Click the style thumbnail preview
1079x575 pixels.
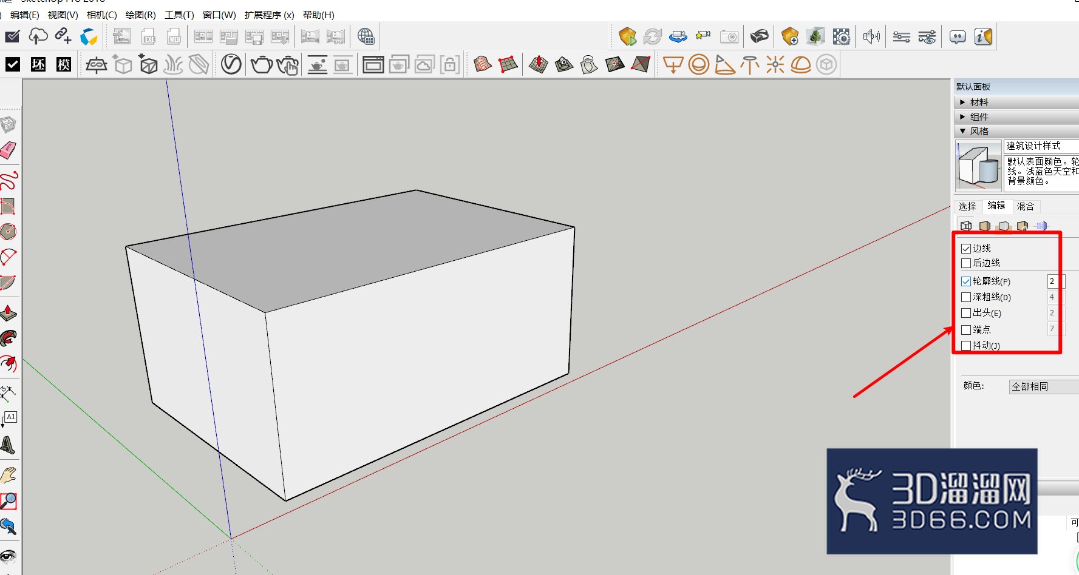[x=979, y=166]
